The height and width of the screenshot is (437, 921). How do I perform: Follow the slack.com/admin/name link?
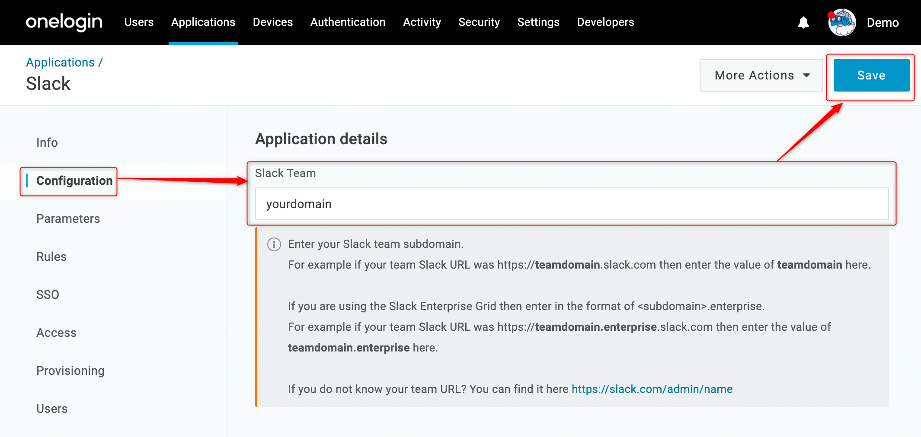652,389
